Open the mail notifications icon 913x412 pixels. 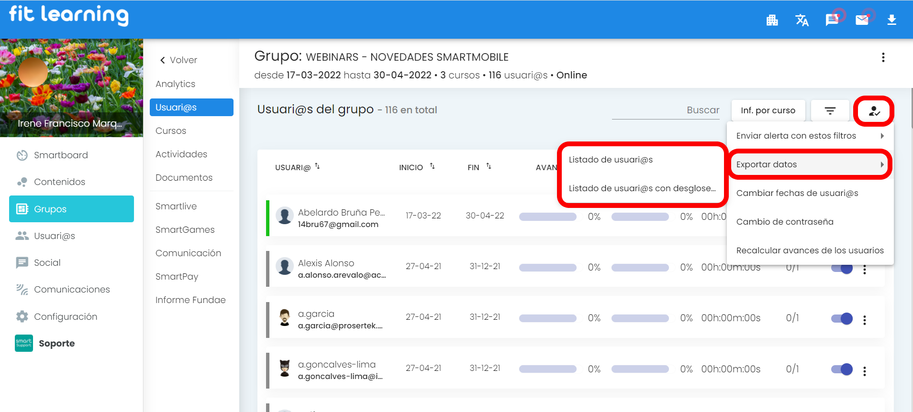(x=862, y=20)
